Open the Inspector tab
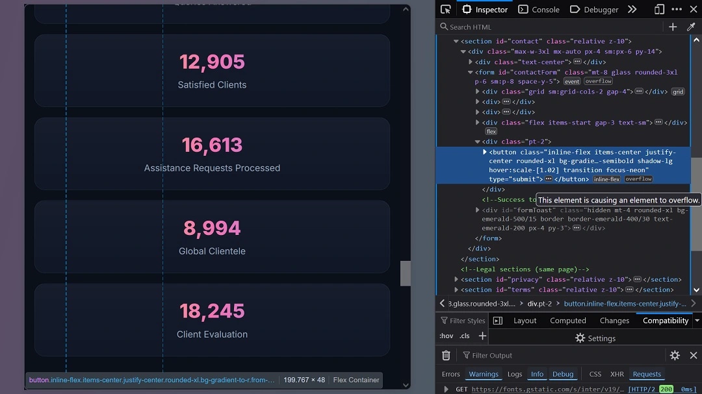The height and width of the screenshot is (394, 702). tap(485, 9)
